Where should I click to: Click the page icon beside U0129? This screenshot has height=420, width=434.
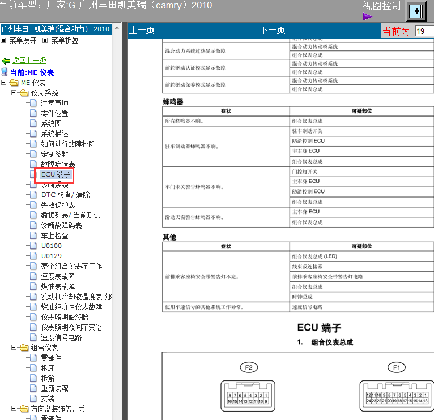click(x=33, y=256)
